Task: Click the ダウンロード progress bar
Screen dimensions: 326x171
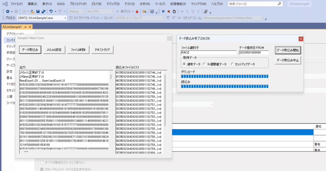Action: [224, 77]
